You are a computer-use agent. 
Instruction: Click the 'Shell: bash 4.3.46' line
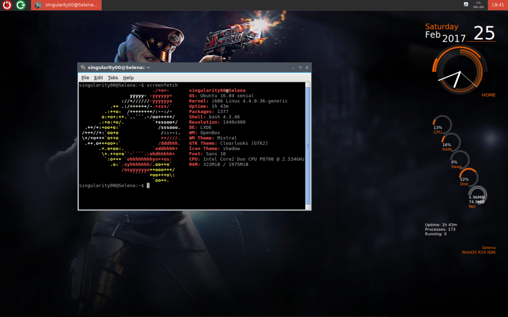[214, 117]
